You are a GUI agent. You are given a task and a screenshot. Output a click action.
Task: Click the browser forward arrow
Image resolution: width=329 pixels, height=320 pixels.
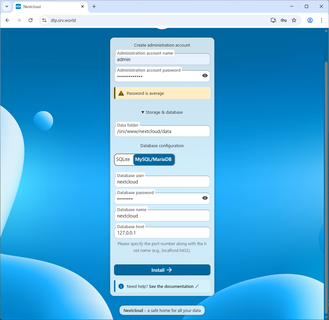click(19, 20)
